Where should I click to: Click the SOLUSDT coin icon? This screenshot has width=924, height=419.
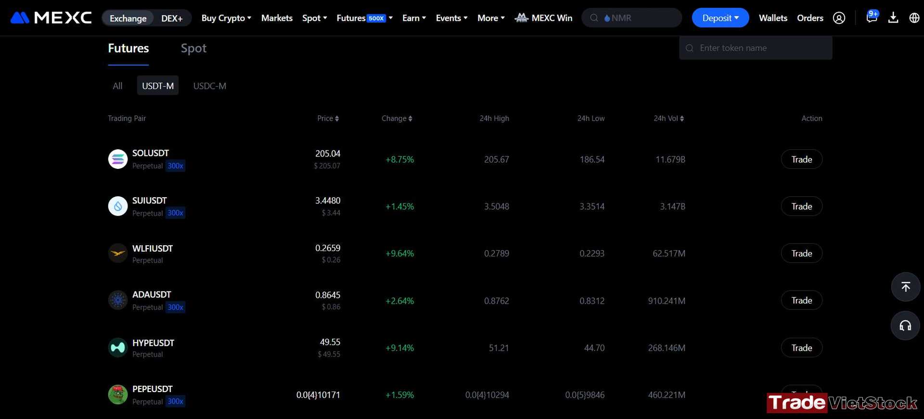point(118,159)
